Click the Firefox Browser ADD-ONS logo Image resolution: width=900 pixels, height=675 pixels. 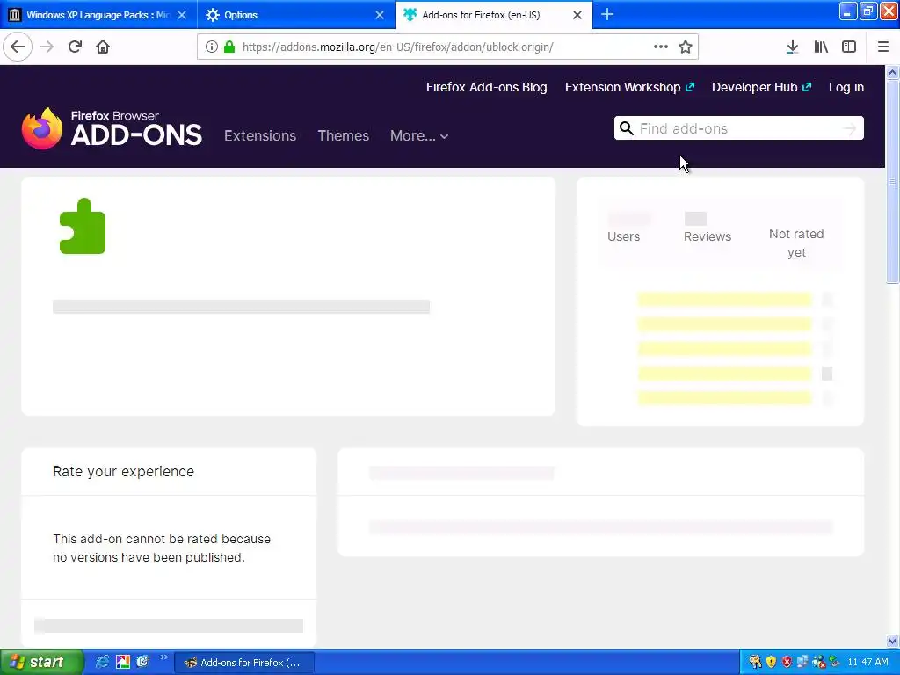pyautogui.click(x=112, y=128)
